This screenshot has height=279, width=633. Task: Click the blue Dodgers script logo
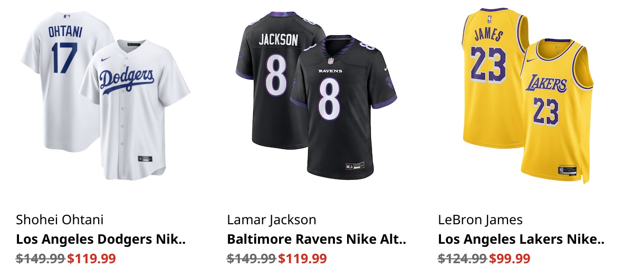pos(127,82)
